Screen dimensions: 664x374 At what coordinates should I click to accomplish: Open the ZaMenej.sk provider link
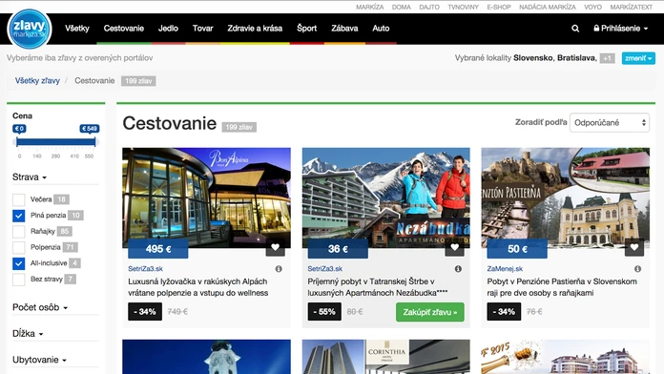click(x=505, y=268)
